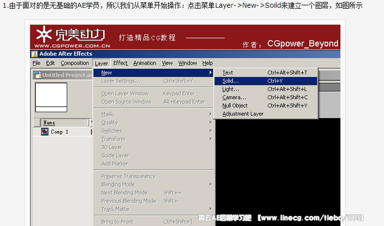Click the Layer menu

pos(101,63)
